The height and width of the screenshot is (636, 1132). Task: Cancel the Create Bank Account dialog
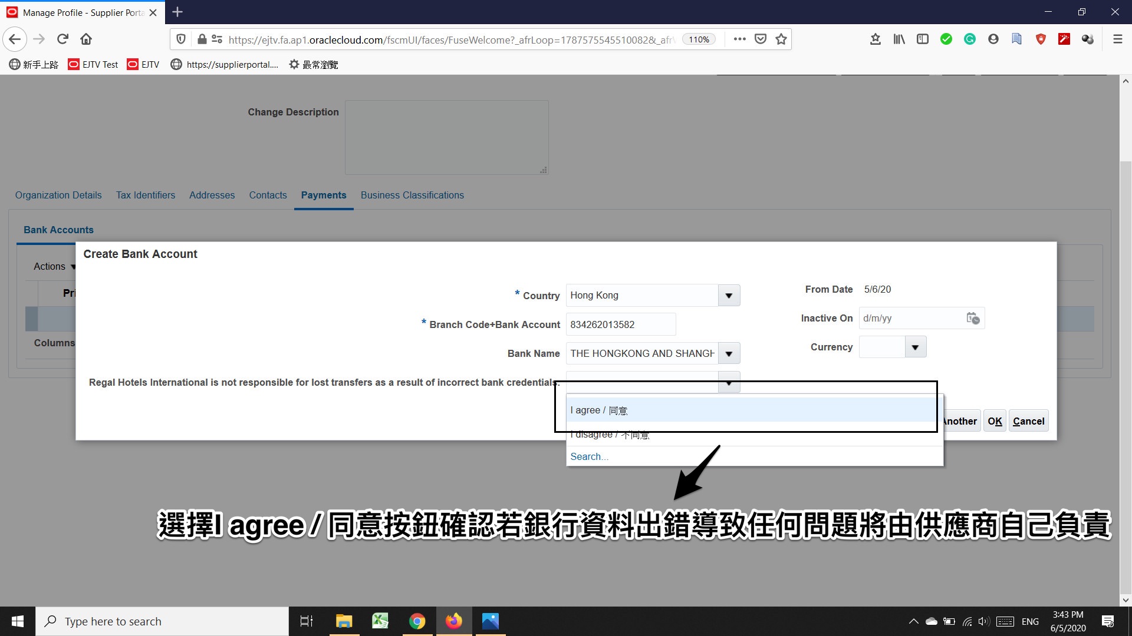click(1028, 421)
